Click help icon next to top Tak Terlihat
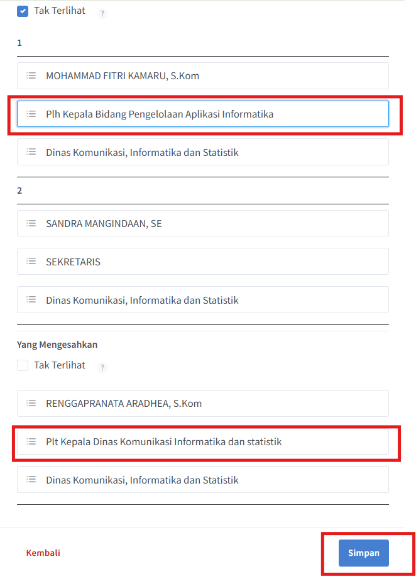 [102, 13]
